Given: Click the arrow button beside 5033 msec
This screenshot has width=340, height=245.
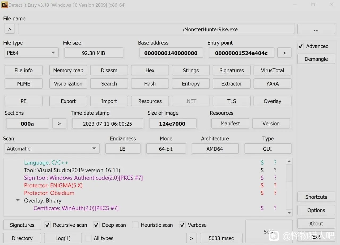Looking at the screenshot, I should (x=192, y=238).
